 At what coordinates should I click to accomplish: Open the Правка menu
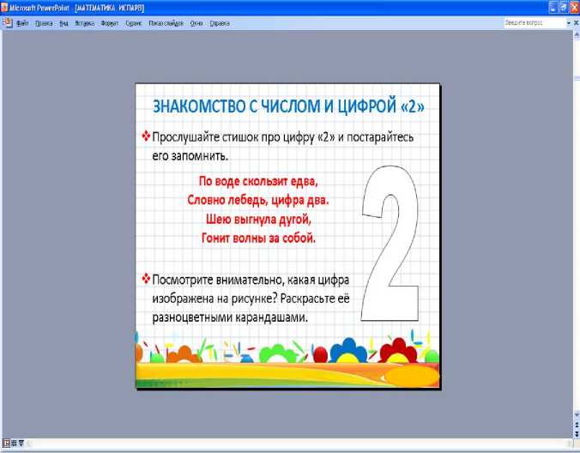[x=45, y=24]
